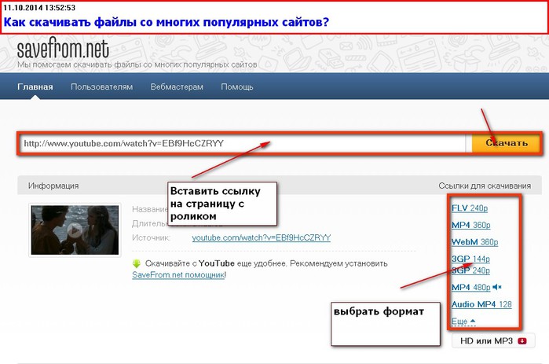Click the savefrom.net logo
Viewport: 549px width, 364px height.
coord(63,47)
